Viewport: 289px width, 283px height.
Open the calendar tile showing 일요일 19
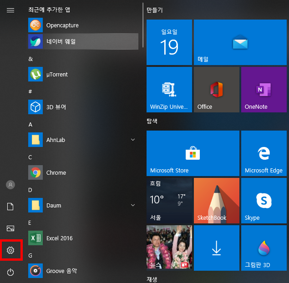coord(169,42)
